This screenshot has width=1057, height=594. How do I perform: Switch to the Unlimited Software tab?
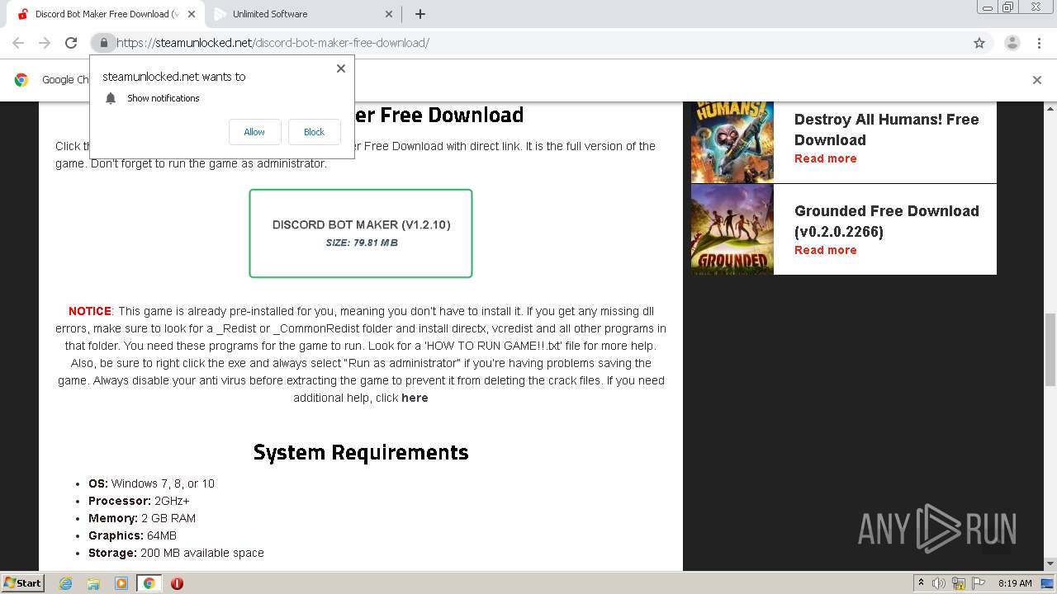click(x=302, y=14)
